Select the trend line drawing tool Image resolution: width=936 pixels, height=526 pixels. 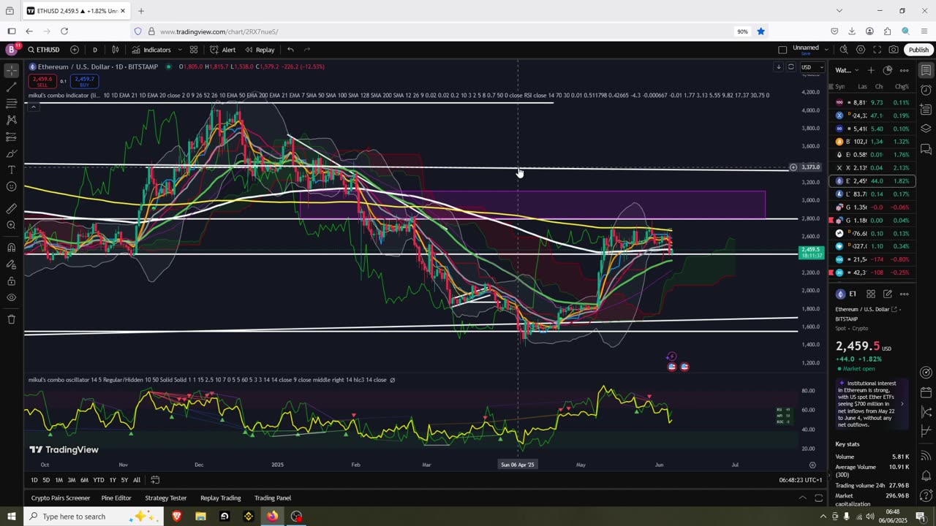(x=11, y=87)
